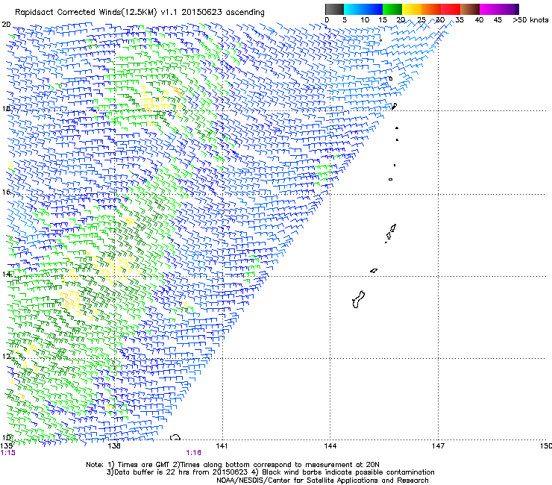Click the purple '1:15' time stamp
Image resolution: width=552 pixels, height=485 pixels.
(8, 453)
